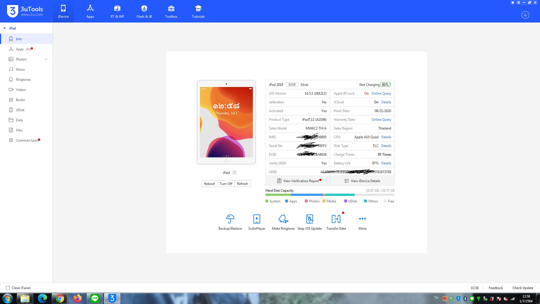Open Books in the sidebar

[x=26, y=100]
